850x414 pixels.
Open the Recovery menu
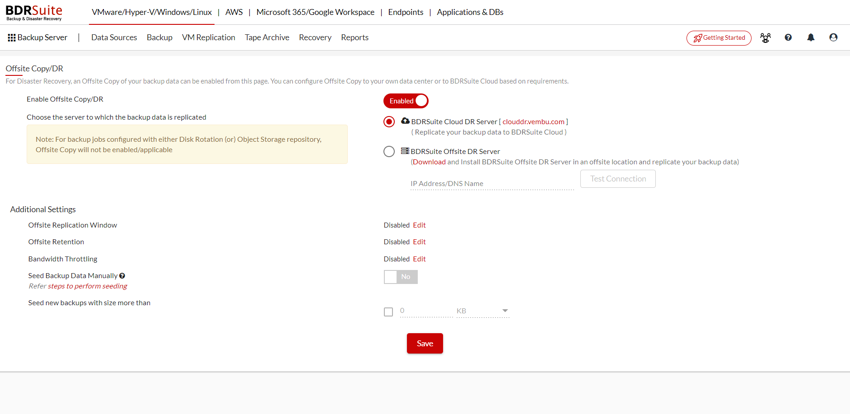tap(315, 37)
